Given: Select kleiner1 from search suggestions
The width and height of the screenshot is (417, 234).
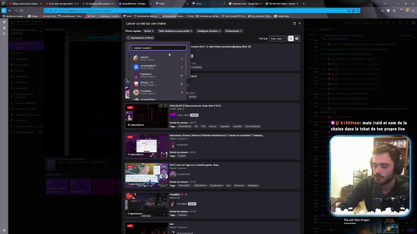Looking at the screenshot, I should coord(158,58).
